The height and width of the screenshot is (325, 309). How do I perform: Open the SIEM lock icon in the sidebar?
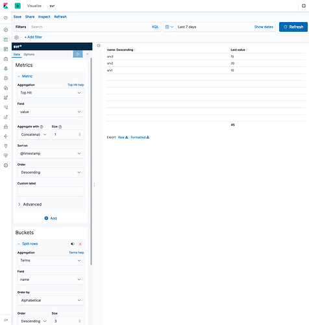tap(6, 127)
